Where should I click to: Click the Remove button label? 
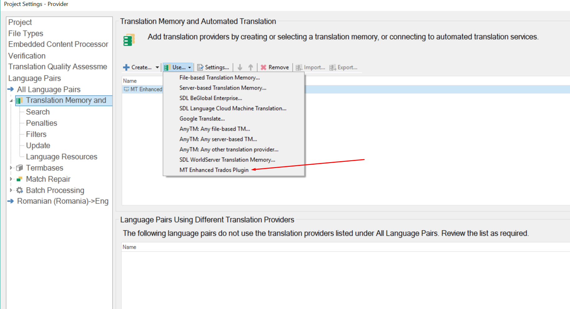pyautogui.click(x=278, y=67)
